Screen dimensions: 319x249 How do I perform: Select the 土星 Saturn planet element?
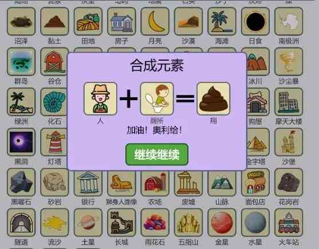tap(88, 222)
